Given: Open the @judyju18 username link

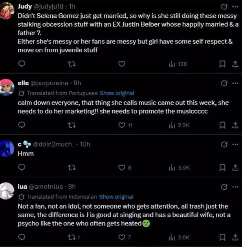Looking at the screenshot, I should coord(50,7).
